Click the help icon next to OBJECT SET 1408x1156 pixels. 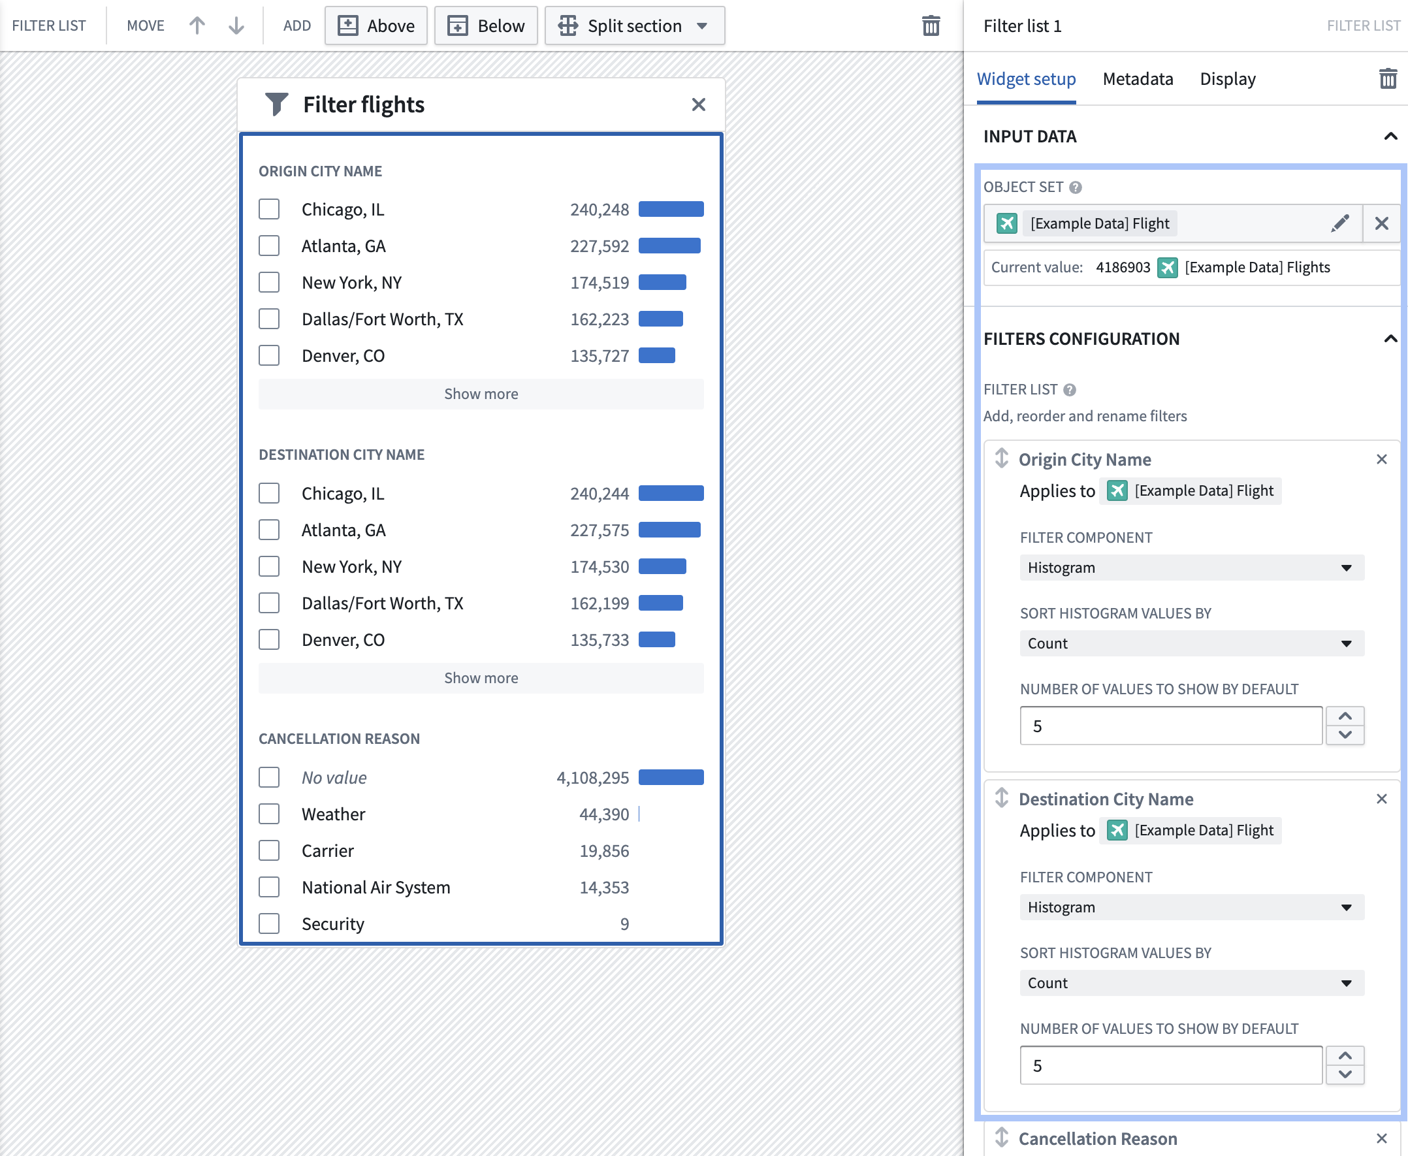click(1075, 187)
